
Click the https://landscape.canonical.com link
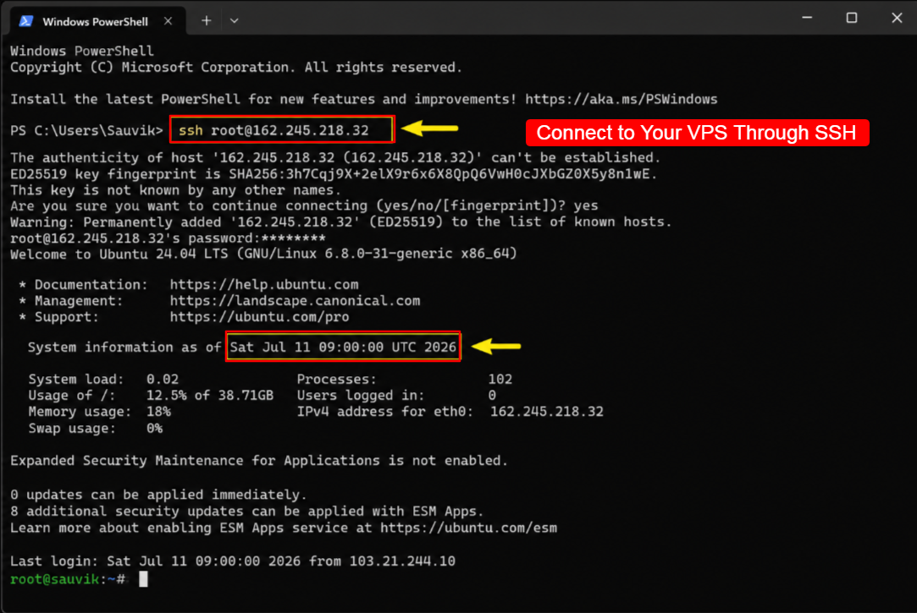coord(295,301)
